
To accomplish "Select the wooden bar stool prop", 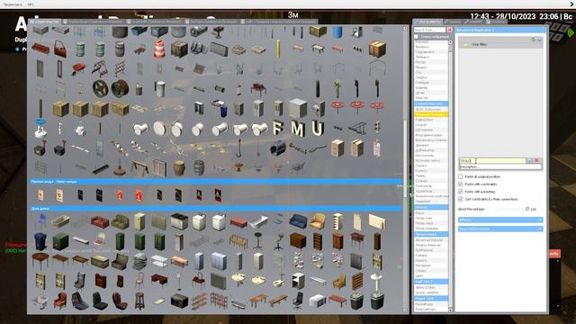I will click(139, 301).
